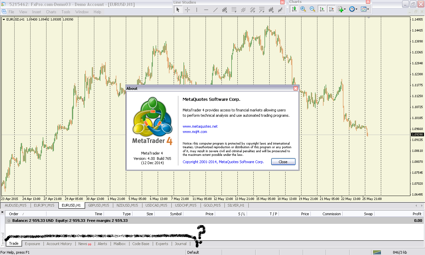Switch to the USDCHF,M15 chart tab
The width and height of the screenshot is (425, 255).
click(x=186, y=205)
